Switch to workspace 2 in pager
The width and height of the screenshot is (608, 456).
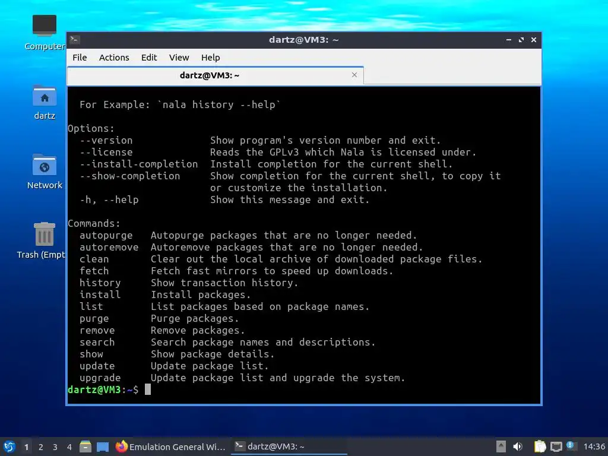[x=41, y=447]
